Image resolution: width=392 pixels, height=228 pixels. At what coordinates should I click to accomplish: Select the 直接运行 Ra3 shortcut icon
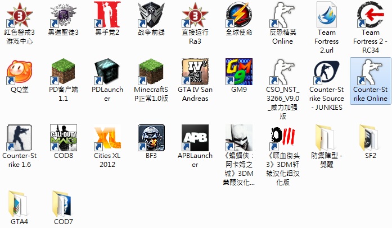[x=195, y=15]
